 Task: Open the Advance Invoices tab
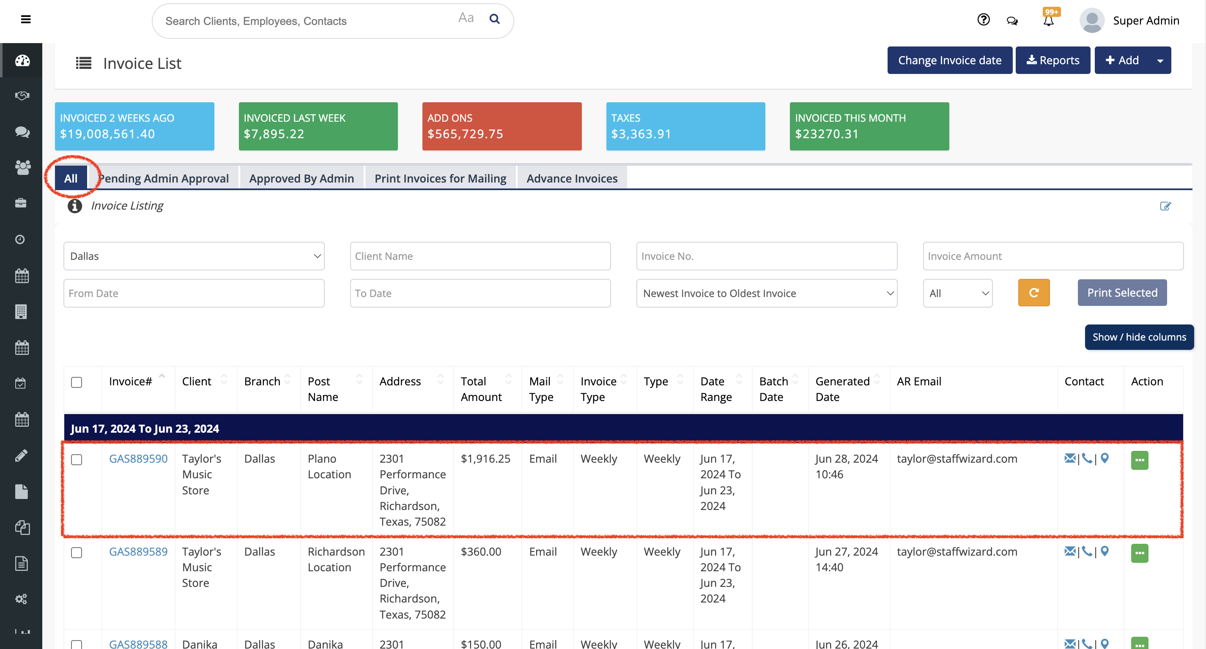pos(572,178)
